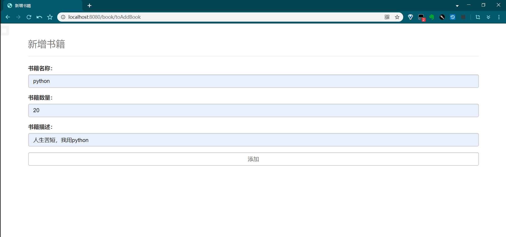This screenshot has width=506, height=237.
Task: Click the crop screenshot tool icon
Action: (x=478, y=17)
